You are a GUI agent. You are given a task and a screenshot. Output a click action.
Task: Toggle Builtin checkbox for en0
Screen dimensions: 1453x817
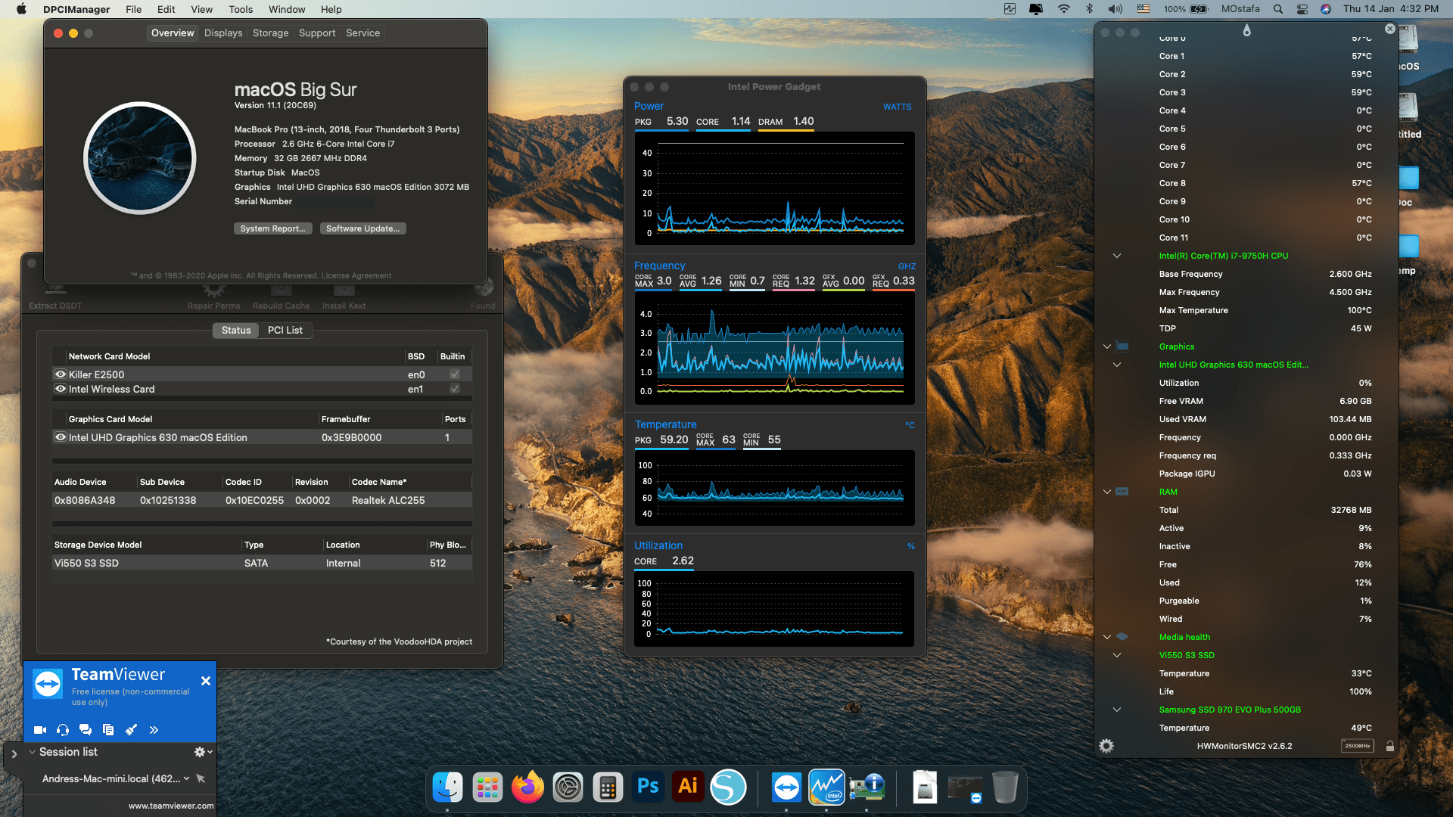coord(455,374)
